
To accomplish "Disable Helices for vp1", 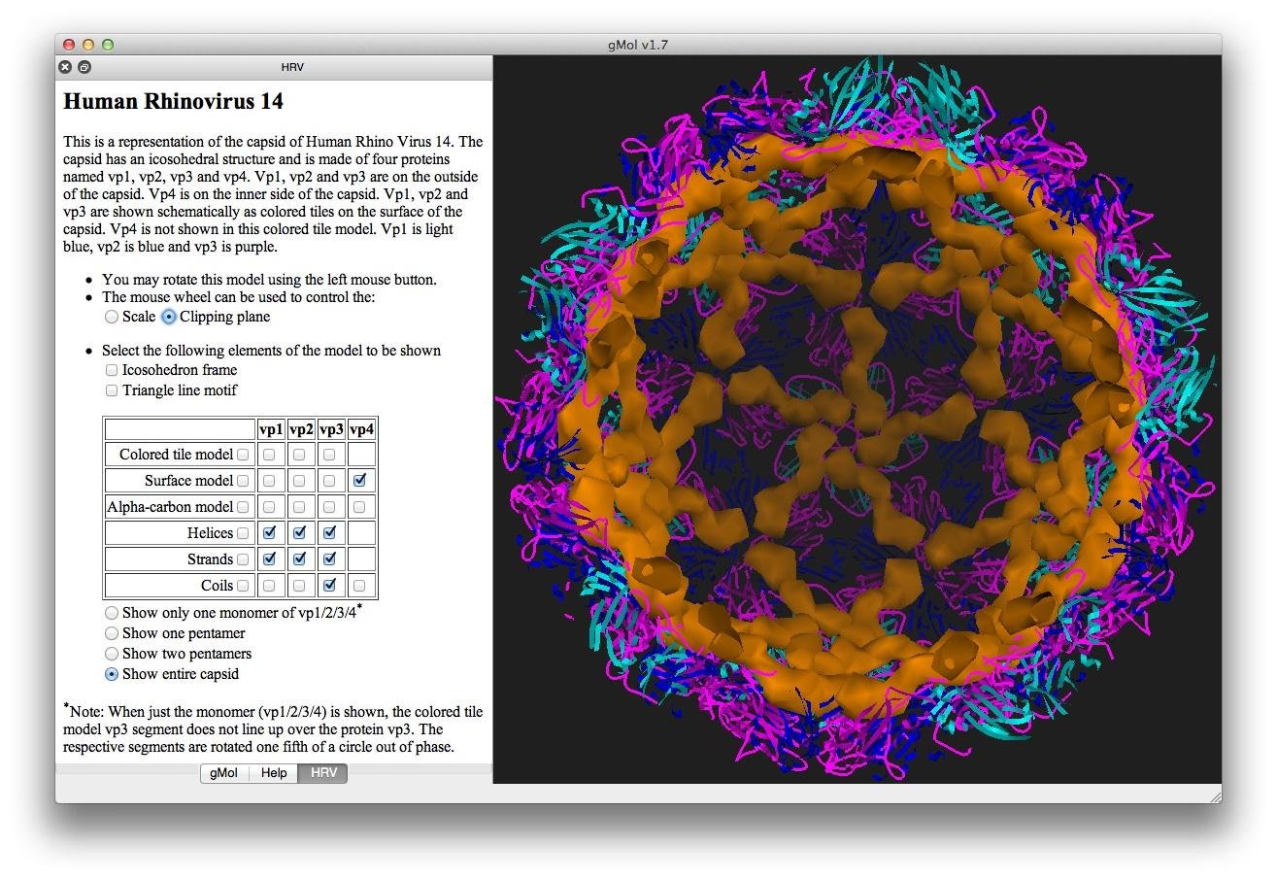I will coord(270,532).
